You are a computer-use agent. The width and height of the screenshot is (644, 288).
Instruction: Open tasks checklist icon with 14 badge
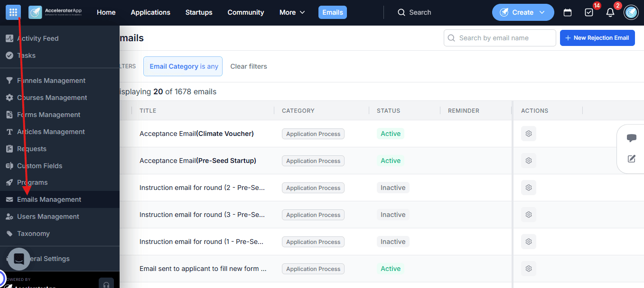pos(589,13)
